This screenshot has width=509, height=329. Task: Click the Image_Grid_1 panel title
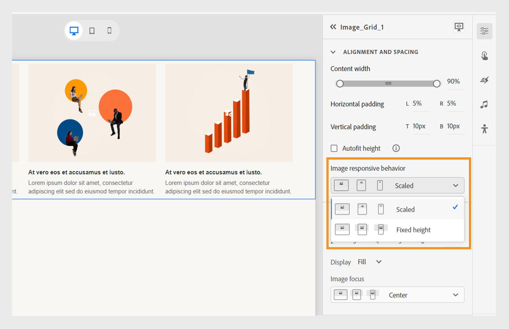coord(362,27)
